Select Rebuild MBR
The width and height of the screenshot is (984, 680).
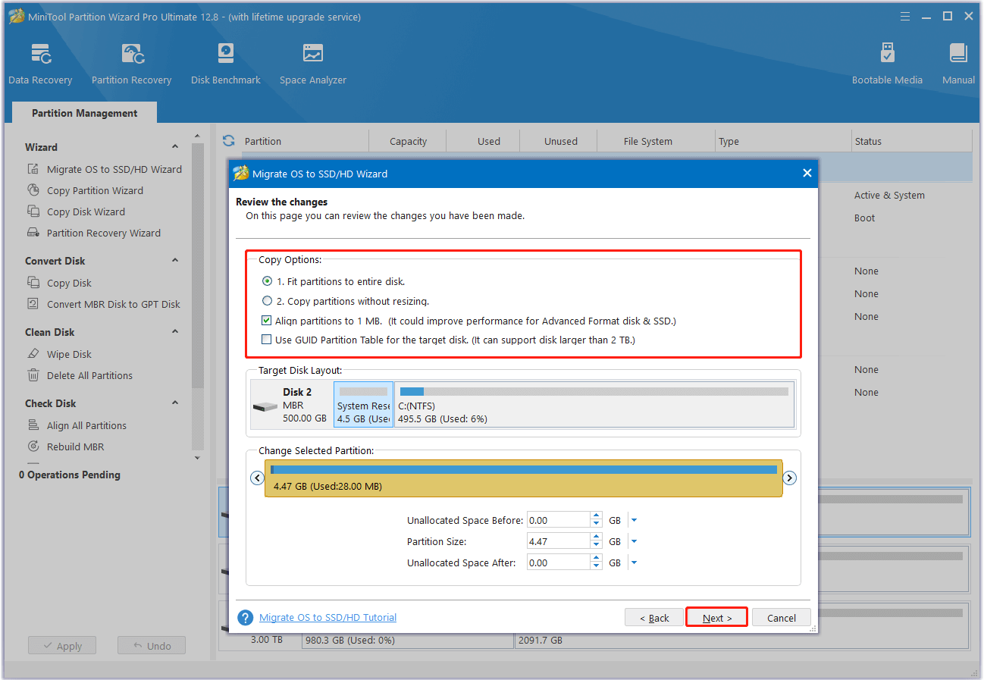click(x=65, y=447)
